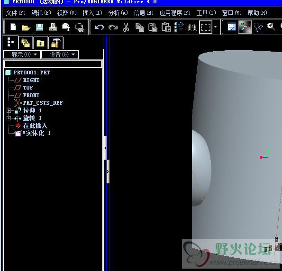Switch to the Folder Browser tab
Screen dimensions: 282x271
coord(26,43)
